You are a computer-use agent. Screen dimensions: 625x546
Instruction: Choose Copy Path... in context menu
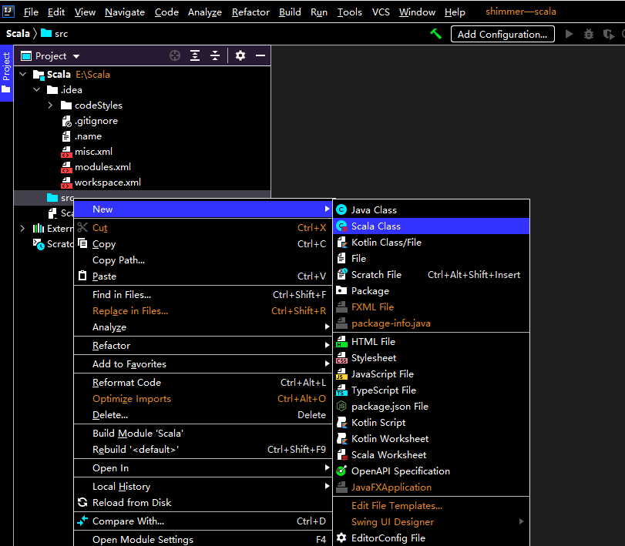click(203, 260)
